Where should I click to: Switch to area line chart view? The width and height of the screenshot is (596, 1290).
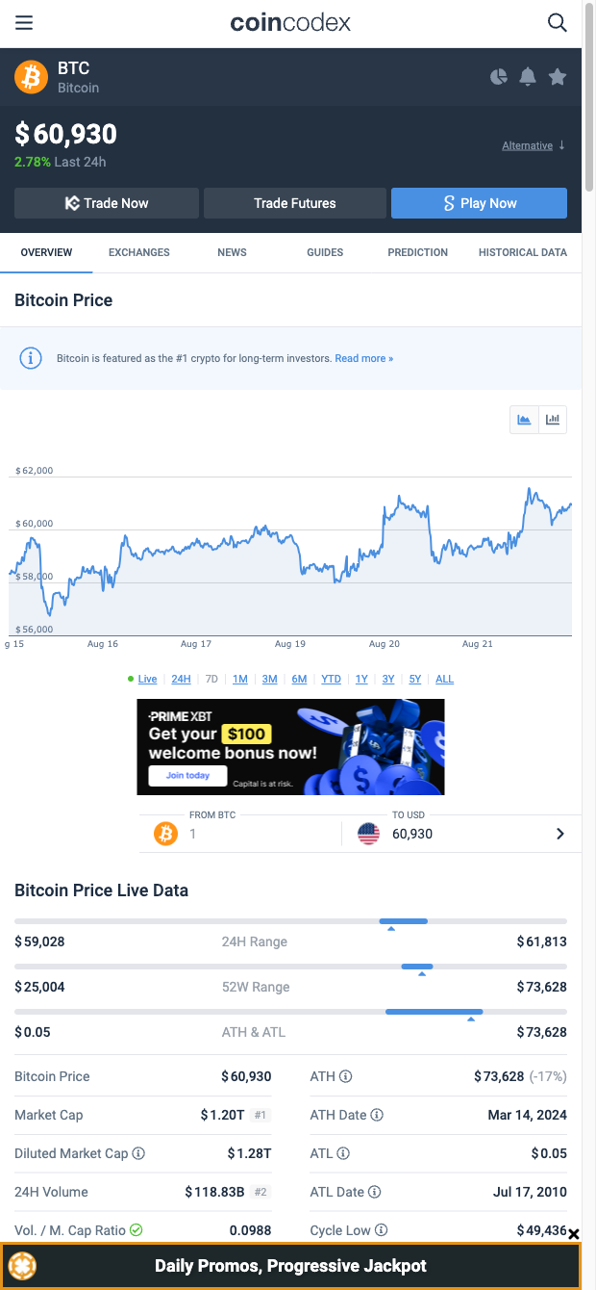[525, 420]
